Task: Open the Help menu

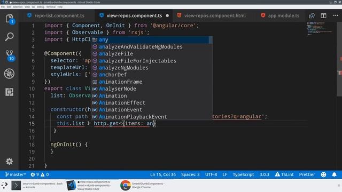Action: (x=60, y=7)
